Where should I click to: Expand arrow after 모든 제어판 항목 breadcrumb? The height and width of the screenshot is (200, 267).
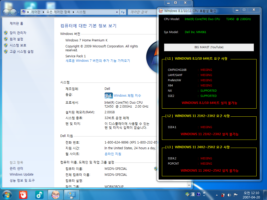(x=73, y=12)
